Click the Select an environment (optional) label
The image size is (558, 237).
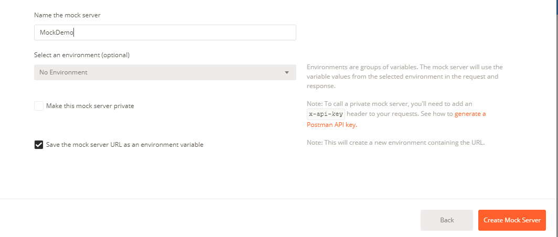(x=82, y=55)
